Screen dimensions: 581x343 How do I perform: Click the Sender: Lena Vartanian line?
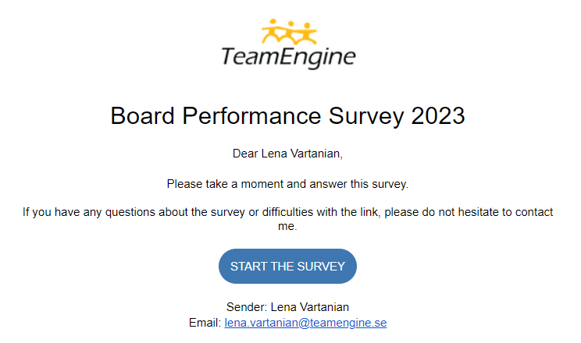coord(287,307)
